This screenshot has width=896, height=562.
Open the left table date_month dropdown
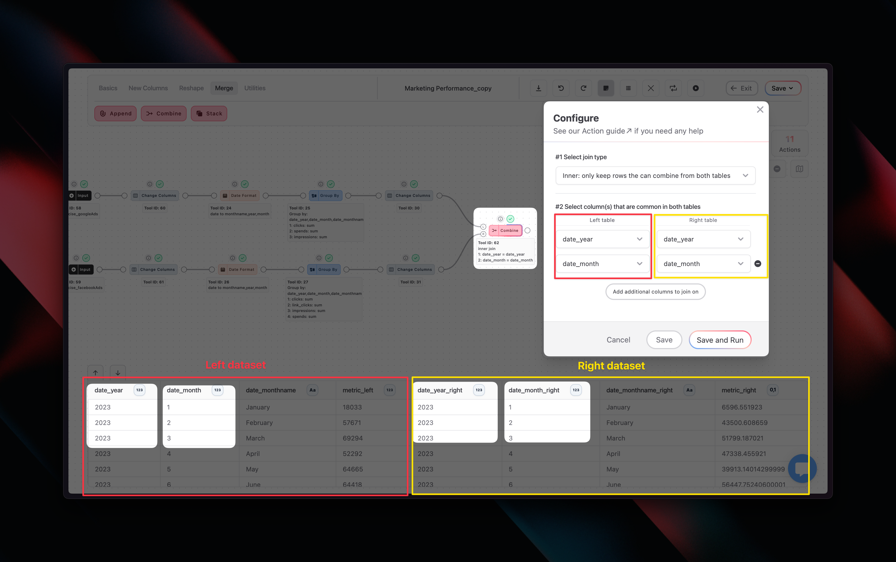(603, 264)
